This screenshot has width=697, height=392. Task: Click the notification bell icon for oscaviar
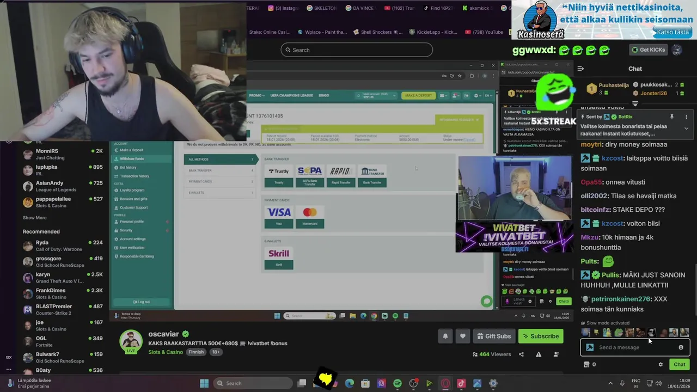(x=445, y=336)
